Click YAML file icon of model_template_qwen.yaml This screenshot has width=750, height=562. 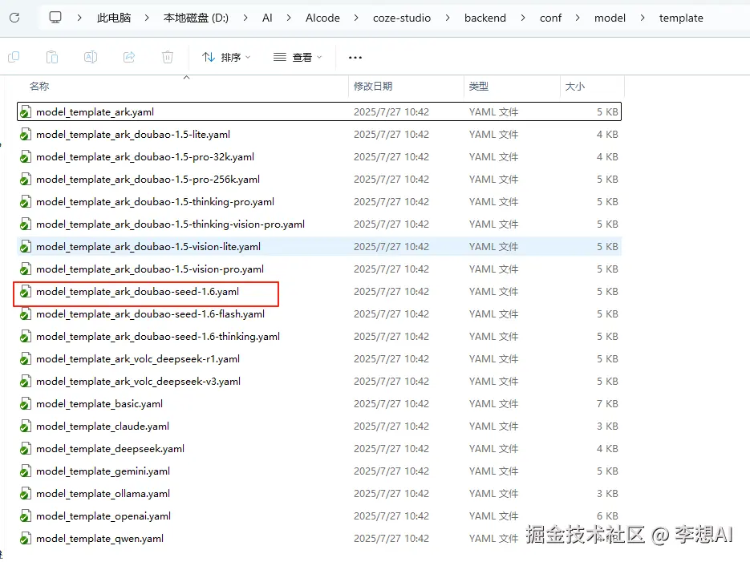pyautogui.click(x=26, y=539)
